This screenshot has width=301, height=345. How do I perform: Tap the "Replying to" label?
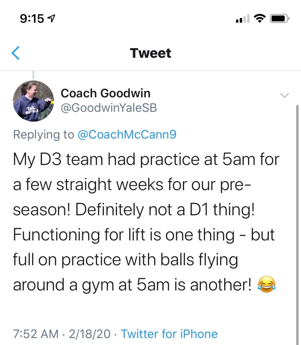click(x=43, y=135)
